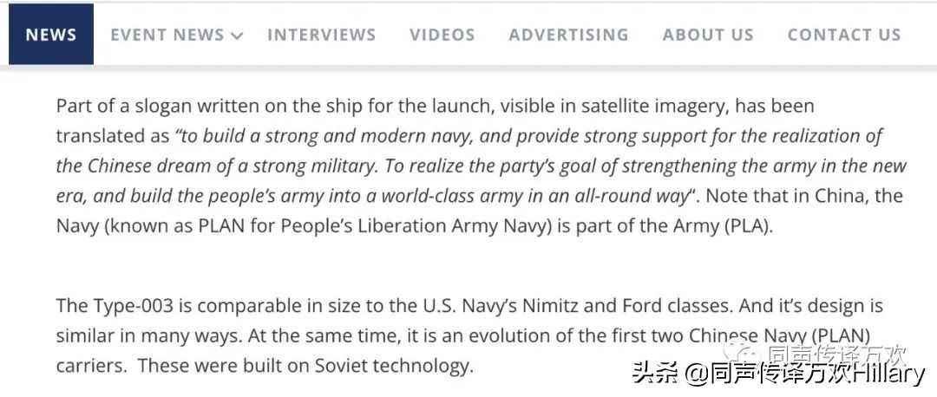Click the 头条 logo at bottom right
This screenshot has width=937, height=397.
(x=655, y=374)
